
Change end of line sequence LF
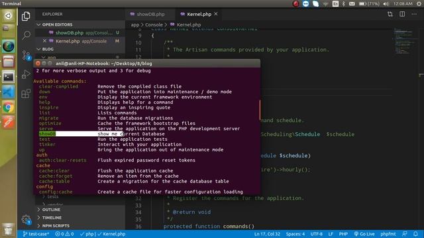click(331, 234)
